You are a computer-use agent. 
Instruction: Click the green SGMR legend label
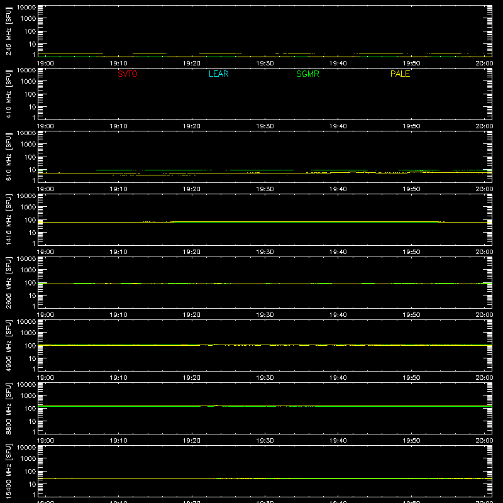tap(307, 74)
